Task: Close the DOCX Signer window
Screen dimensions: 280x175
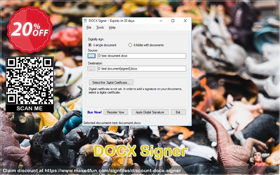Action: coord(185,21)
